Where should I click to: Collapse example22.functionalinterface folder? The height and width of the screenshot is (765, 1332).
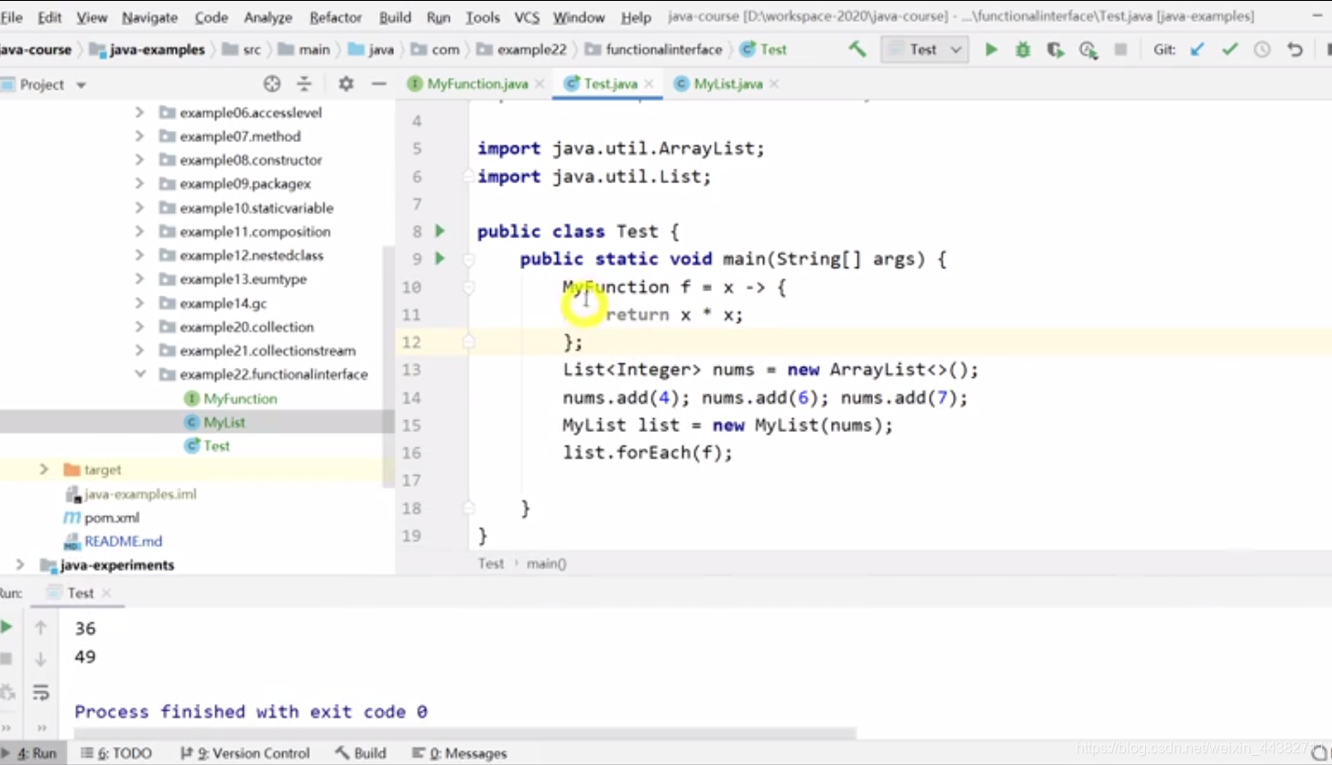[x=139, y=374]
